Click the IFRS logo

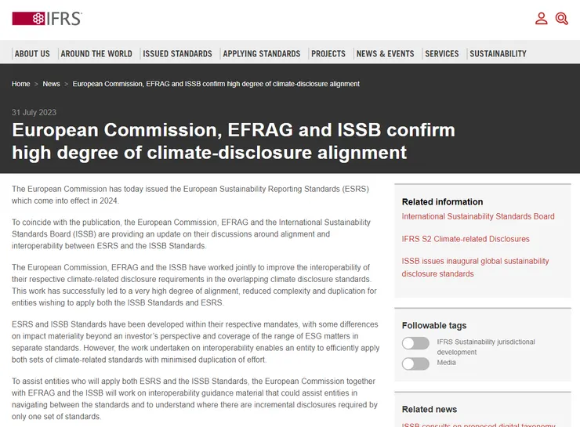tap(47, 19)
